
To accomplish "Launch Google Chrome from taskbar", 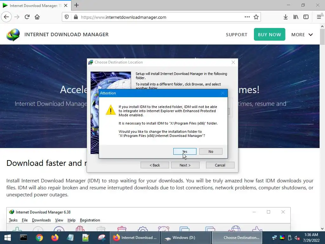I will (x=39, y=238).
